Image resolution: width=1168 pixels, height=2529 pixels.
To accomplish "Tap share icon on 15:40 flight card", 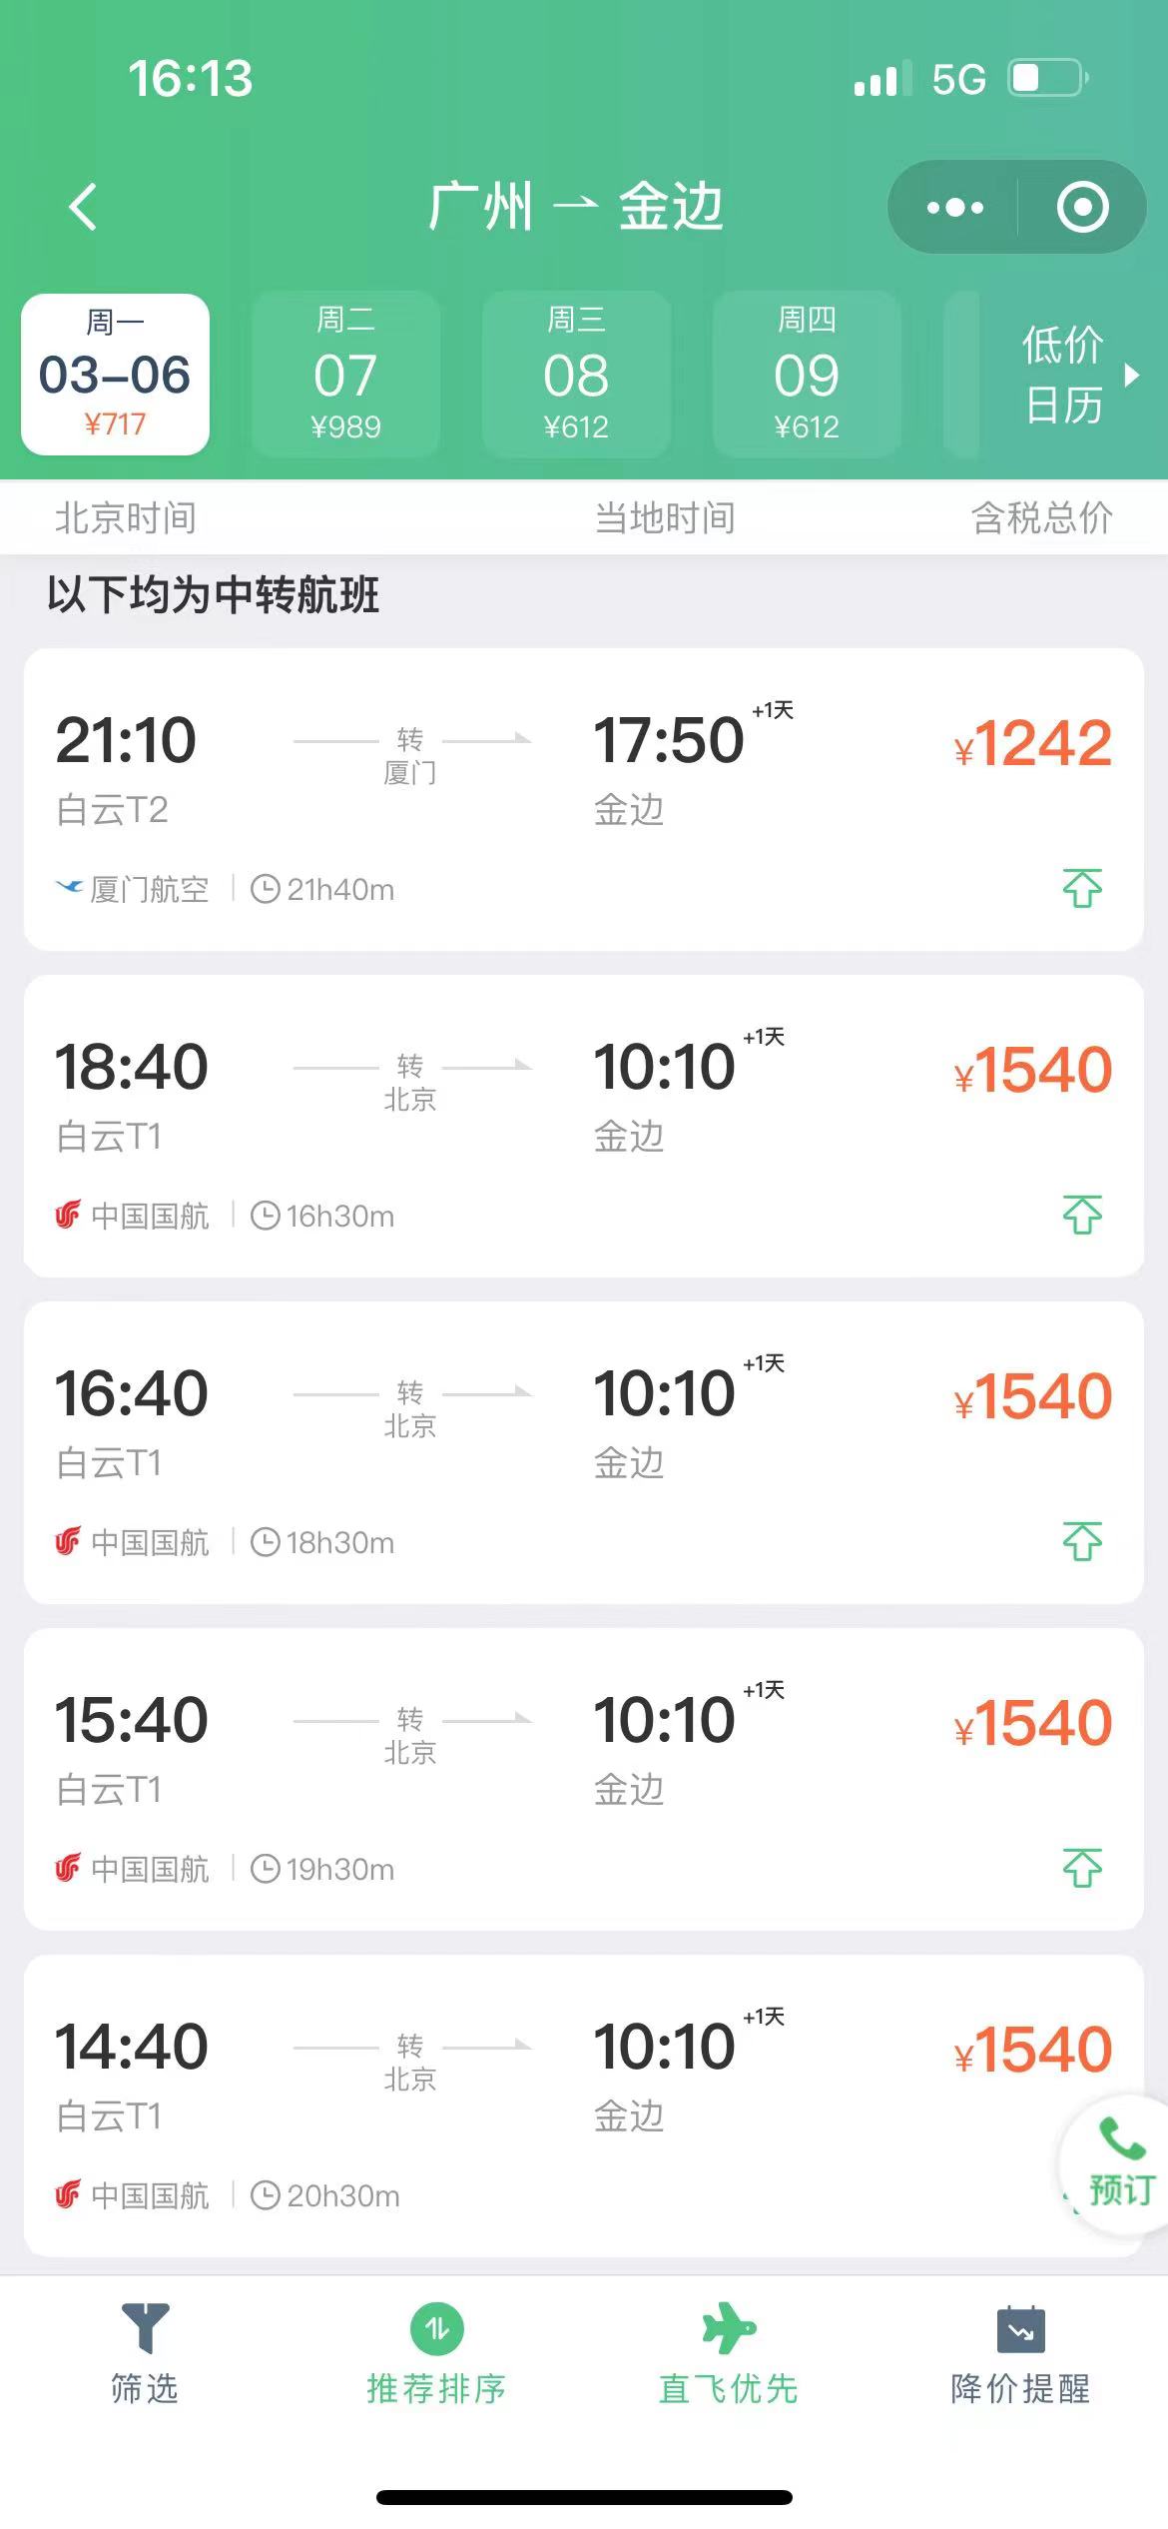I will click(1082, 1868).
